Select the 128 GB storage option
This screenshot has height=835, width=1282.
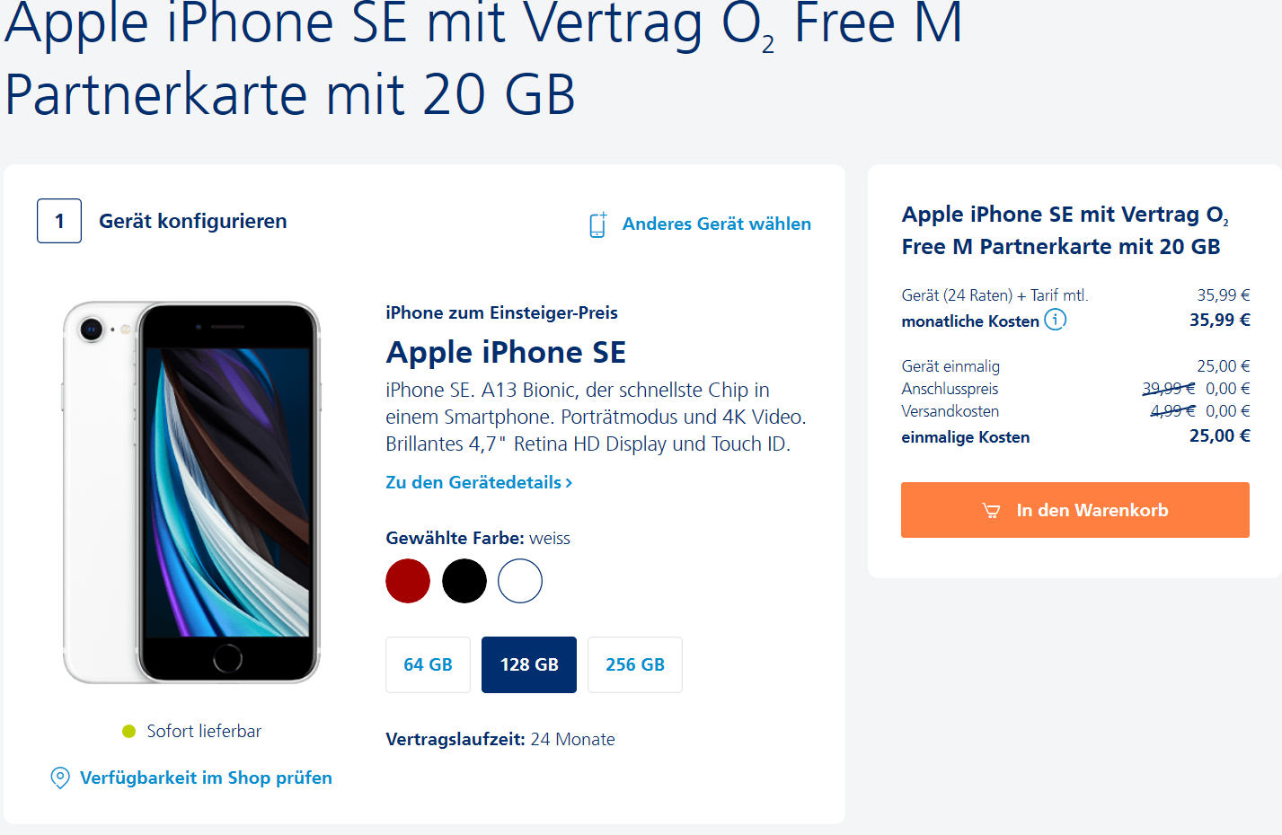click(529, 664)
